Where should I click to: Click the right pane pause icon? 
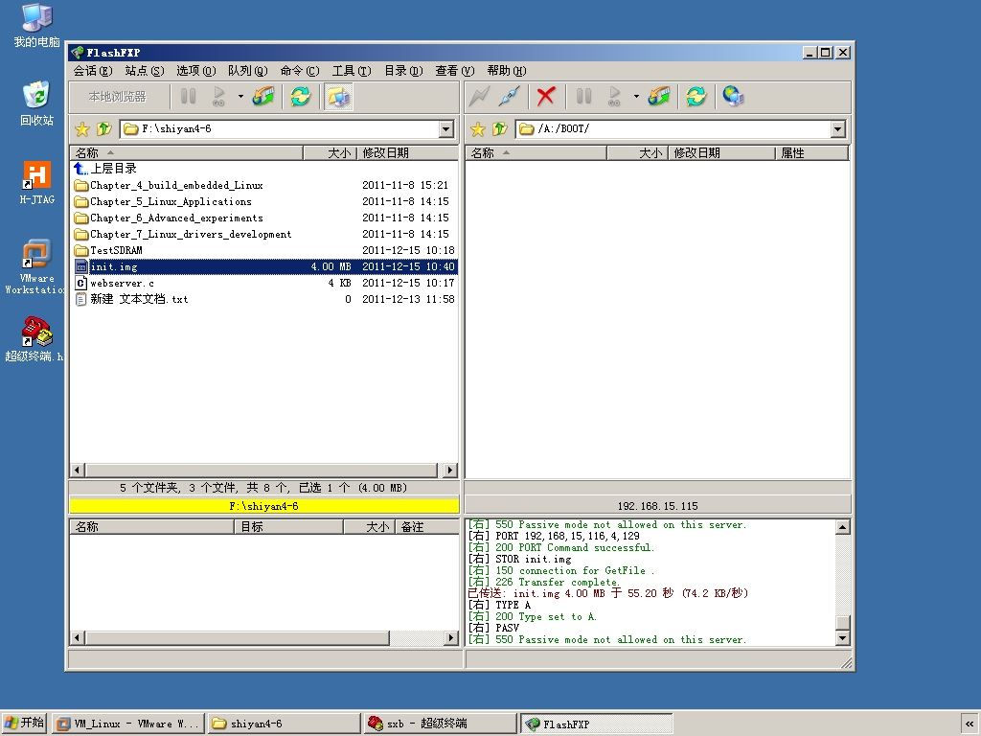583,97
